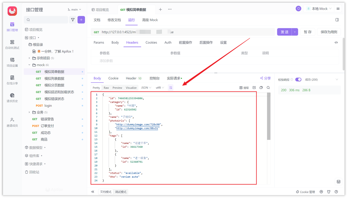Image resolution: width=348 pixels, height=198 pixels.
Task: Click the copy response icon
Action: coord(260,87)
